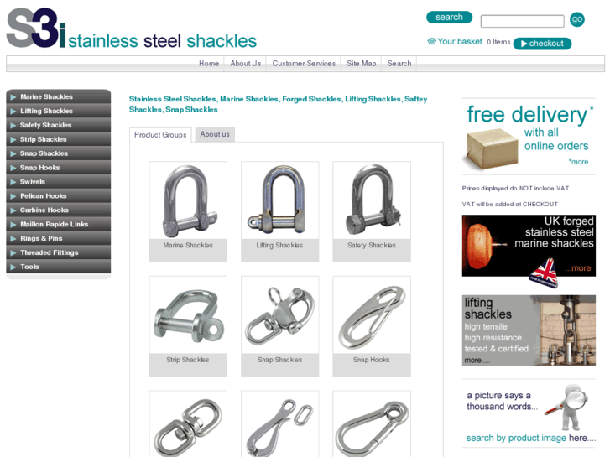Viewport: 610px width, 457px height.
Task: Click the checkout button
Action: (542, 44)
